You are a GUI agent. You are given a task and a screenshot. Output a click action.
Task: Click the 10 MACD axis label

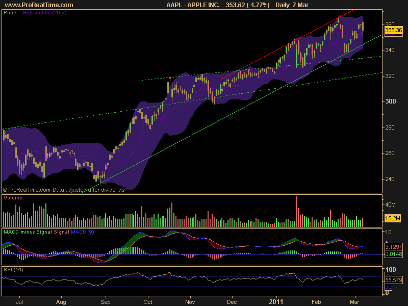388,232
